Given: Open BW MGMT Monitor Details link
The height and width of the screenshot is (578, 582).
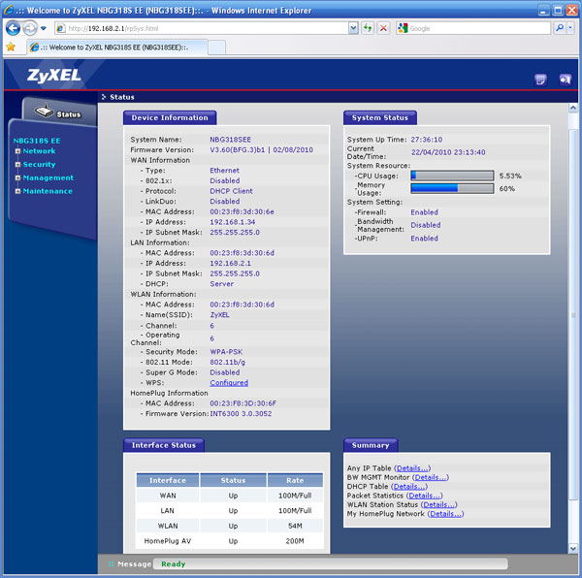Looking at the screenshot, I should pyautogui.click(x=431, y=477).
